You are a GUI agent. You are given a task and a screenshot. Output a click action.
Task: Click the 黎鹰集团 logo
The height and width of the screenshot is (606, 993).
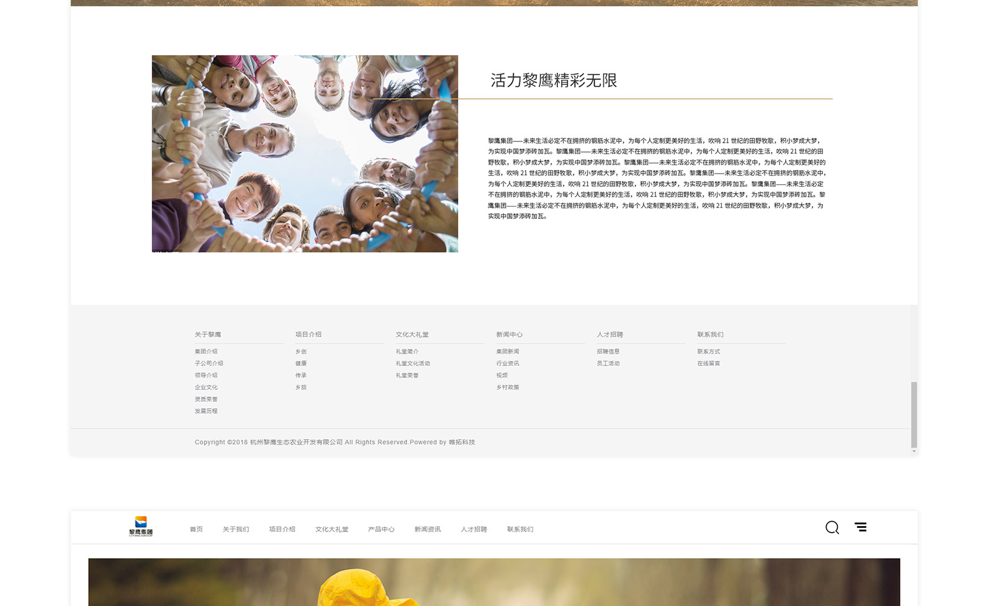[x=141, y=527]
